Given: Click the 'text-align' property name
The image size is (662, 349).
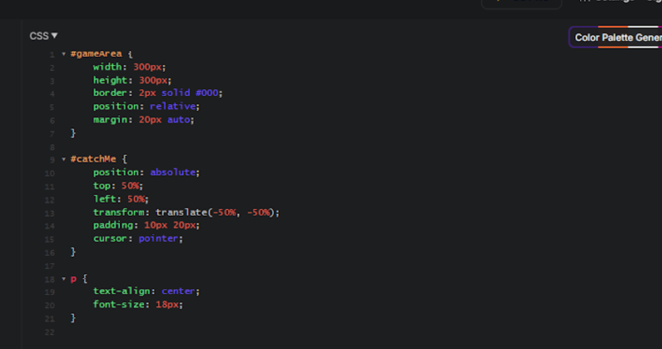Looking at the screenshot, I should point(122,291).
